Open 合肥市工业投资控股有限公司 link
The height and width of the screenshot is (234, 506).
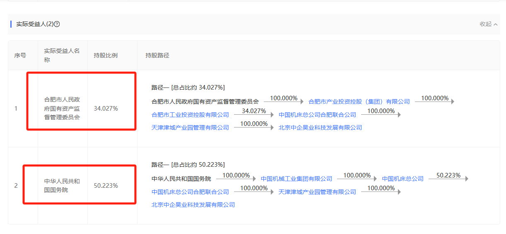[x=190, y=115]
